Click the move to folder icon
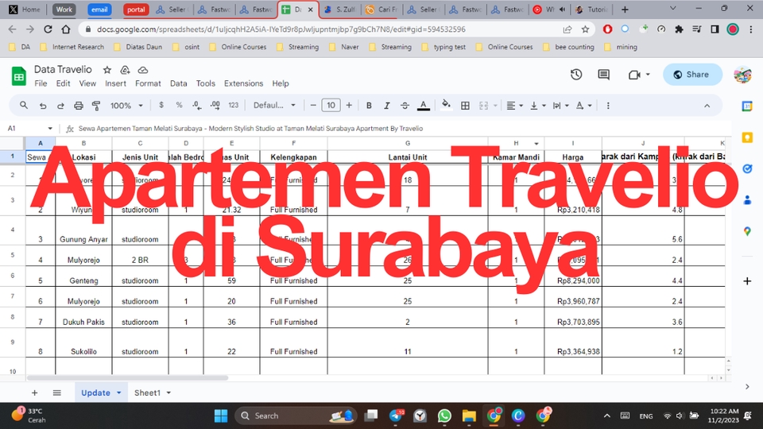Image resolution: width=763 pixels, height=429 pixels. tap(125, 70)
